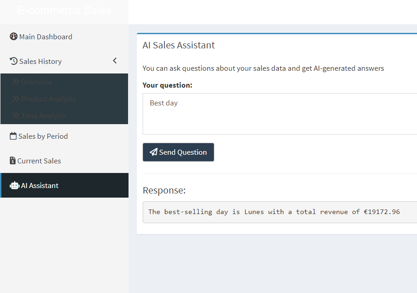Open the Main Dashboard menu item
This screenshot has width=417, height=293.
tap(64, 37)
